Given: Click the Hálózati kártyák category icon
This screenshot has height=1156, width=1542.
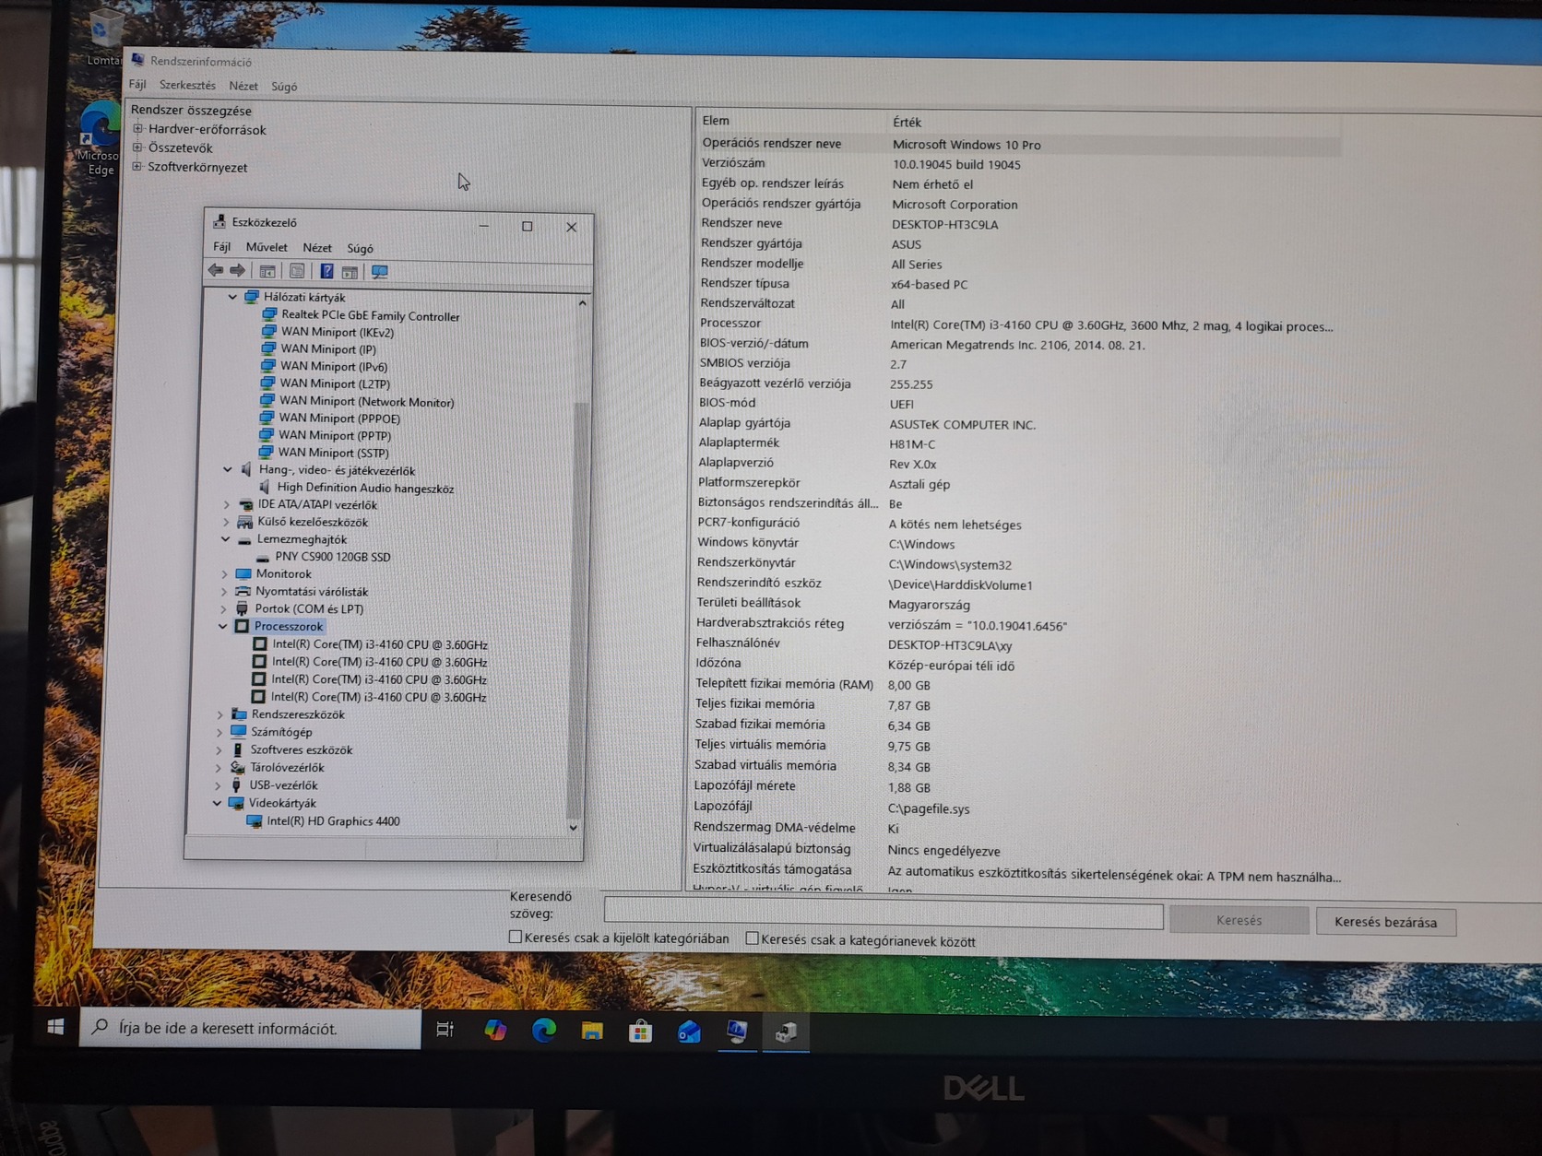Looking at the screenshot, I should tap(252, 297).
